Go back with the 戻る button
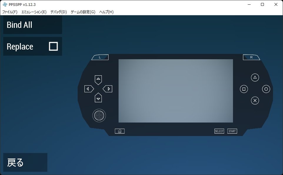Screen dimensions: 283x175 25,162
